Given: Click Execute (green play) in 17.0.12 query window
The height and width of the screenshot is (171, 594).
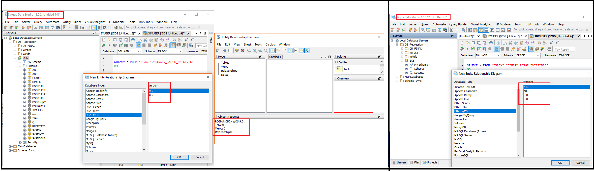Looking at the screenshot, I should pos(467,49).
